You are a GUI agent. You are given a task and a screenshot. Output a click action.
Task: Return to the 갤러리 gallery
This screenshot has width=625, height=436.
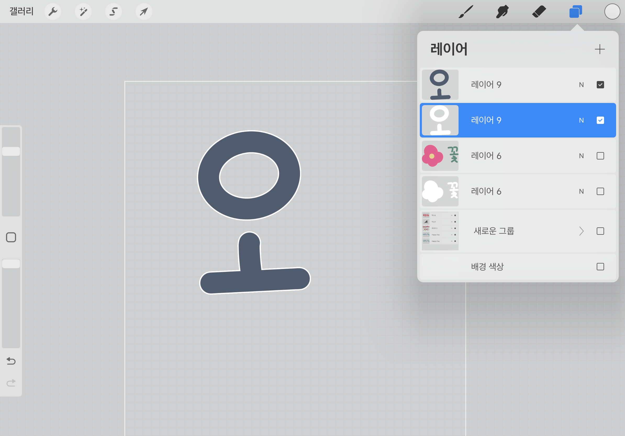(21, 12)
